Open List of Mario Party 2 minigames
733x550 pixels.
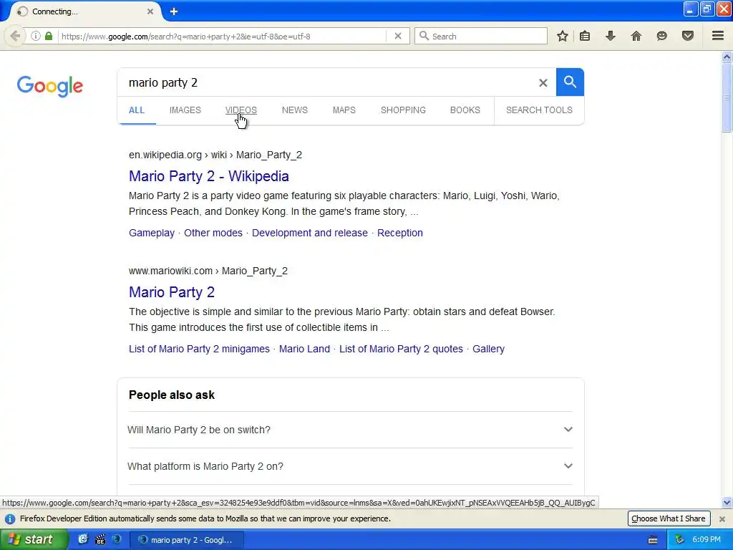tap(199, 349)
